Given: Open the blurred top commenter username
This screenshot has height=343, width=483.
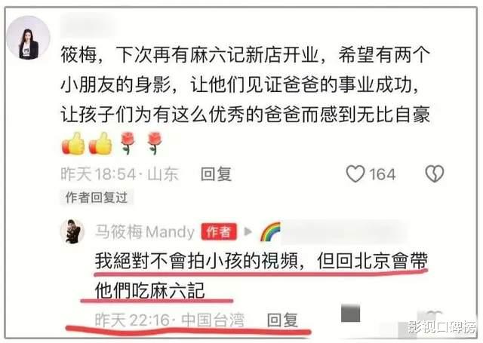Looking at the screenshot, I should pyautogui.click(x=88, y=25).
